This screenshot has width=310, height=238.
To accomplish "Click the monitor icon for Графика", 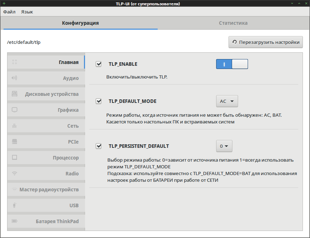I will [x=15, y=110].
